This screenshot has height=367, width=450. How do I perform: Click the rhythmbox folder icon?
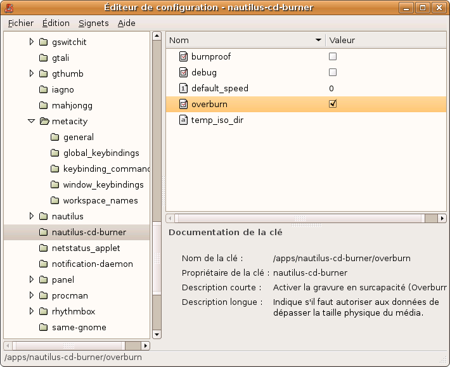coord(43,311)
